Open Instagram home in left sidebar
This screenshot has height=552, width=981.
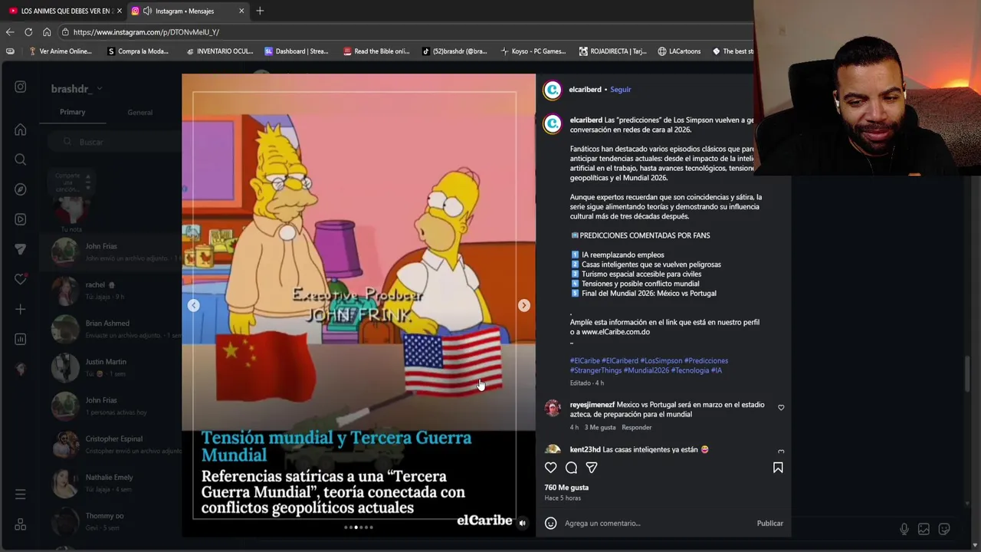point(21,130)
